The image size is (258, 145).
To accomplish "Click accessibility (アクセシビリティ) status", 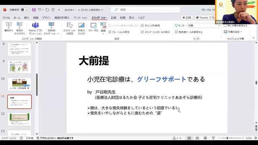I will (55, 138).
